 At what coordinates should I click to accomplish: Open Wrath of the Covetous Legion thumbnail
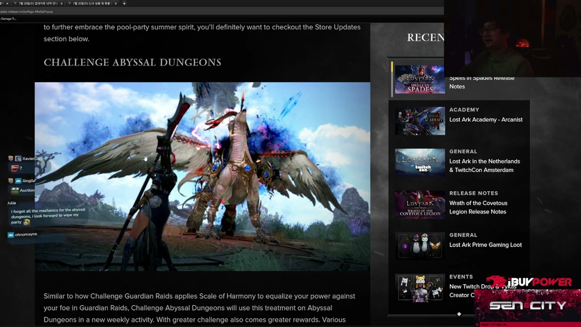click(x=420, y=205)
